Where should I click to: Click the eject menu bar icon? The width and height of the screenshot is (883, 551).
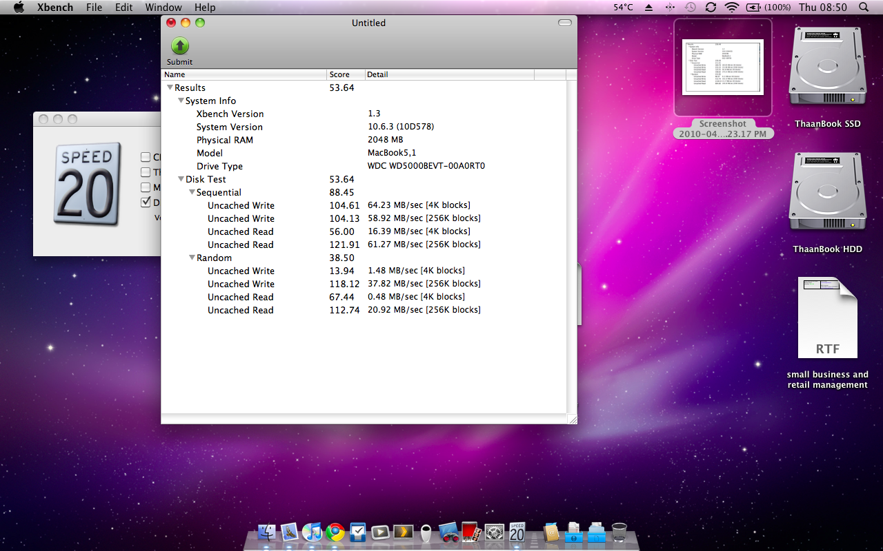pyautogui.click(x=648, y=7)
